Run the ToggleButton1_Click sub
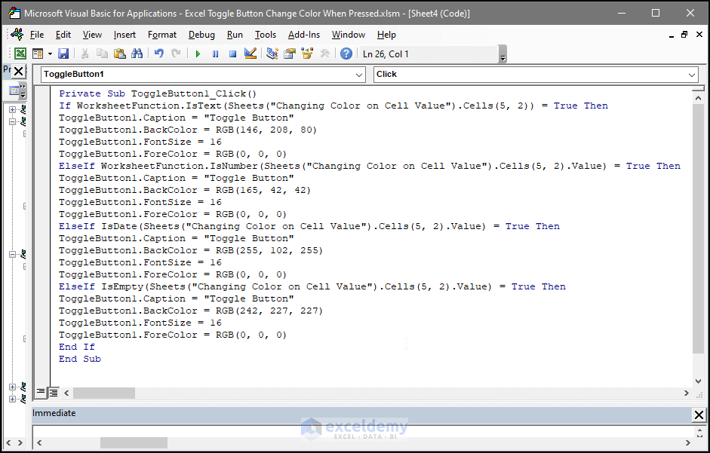Image resolution: width=710 pixels, height=453 pixels. click(198, 54)
